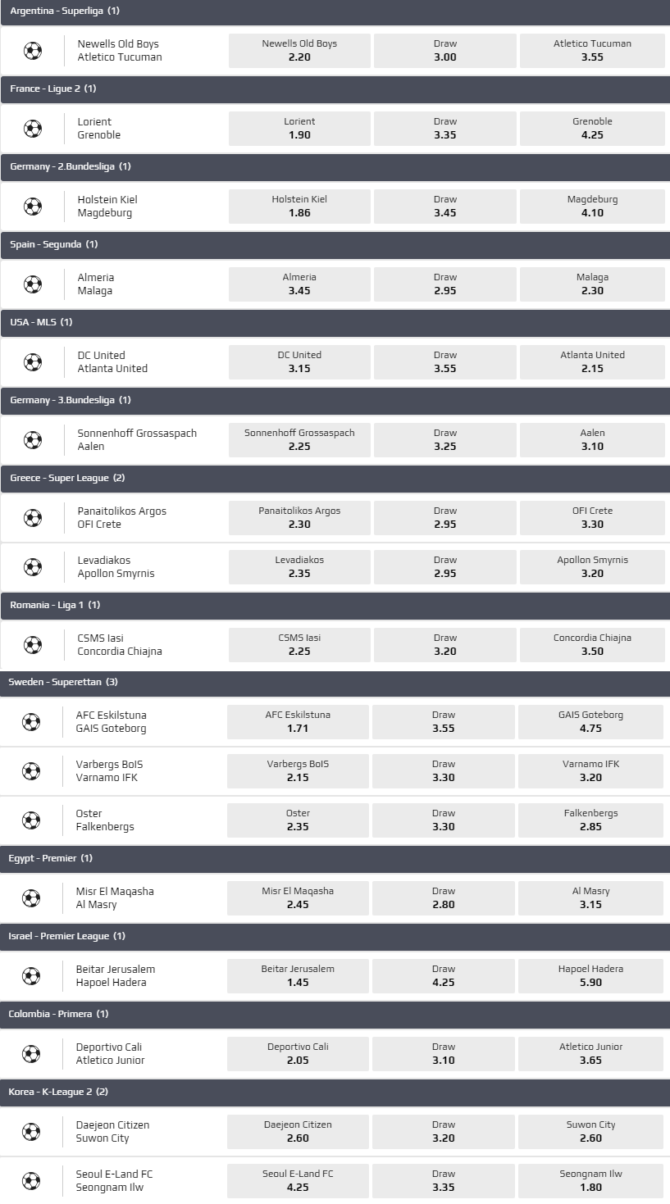
Task: Click the soccer icon for Holstein Kiel match
Action: (33, 207)
